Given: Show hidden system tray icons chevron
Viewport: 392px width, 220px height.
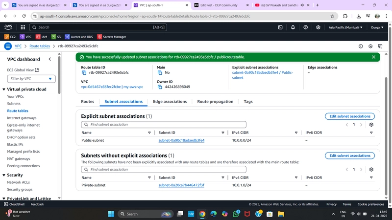Looking at the screenshot, I should (333, 214).
